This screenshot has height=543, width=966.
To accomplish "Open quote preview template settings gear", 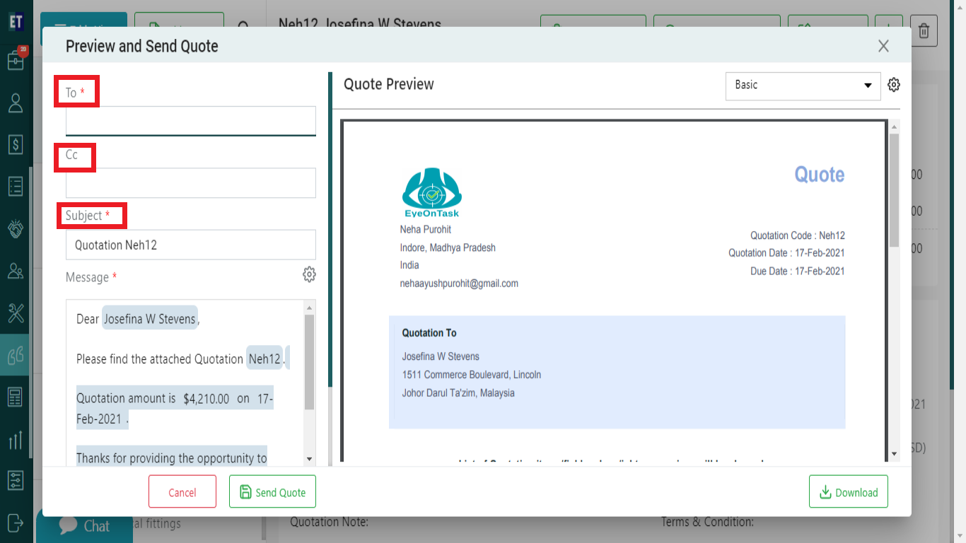I will tap(894, 85).
